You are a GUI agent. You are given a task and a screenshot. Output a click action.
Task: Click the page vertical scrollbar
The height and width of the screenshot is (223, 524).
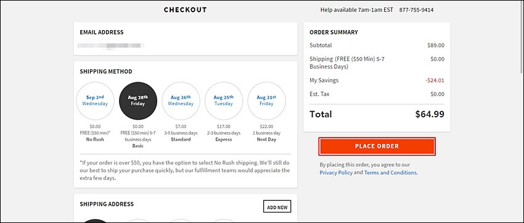coord(522,37)
